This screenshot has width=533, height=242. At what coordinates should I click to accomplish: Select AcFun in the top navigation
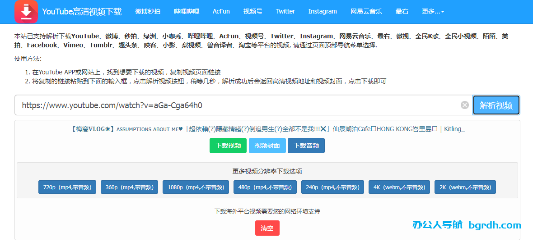221,11
